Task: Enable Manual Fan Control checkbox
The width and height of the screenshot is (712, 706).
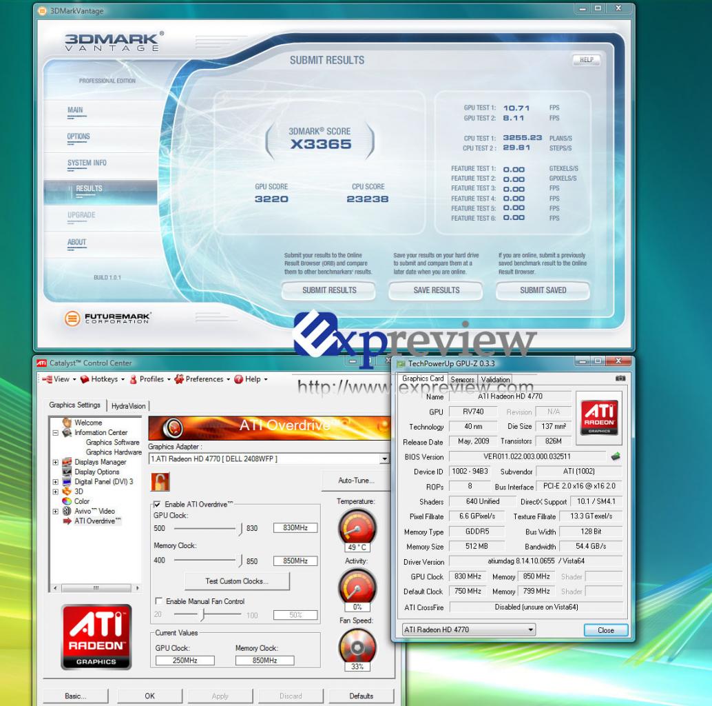Action: click(x=158, y=601)
